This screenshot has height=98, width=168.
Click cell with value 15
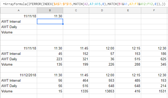pyautogui.click(x=50, y=91)
